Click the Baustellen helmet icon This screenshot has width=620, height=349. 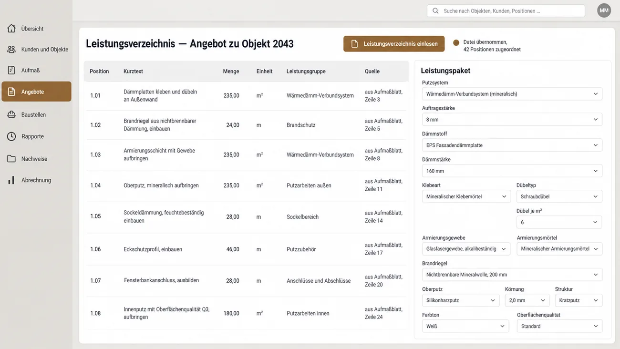11,114
